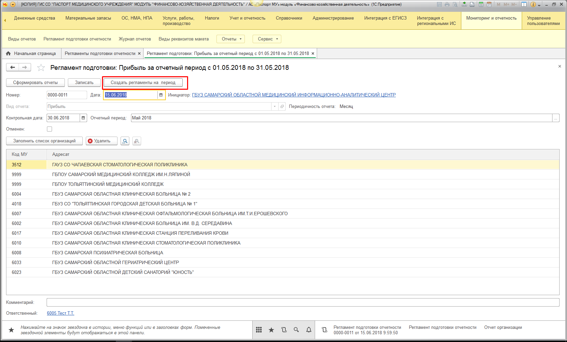
Task: Click the bottom panel search magnifier
Action: pyautogui.click(x=296, y=330)
